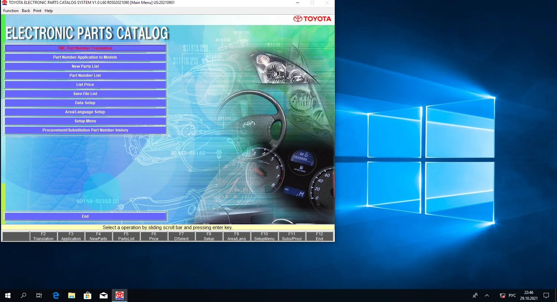Click Toyota logo in title bar
This screenshot has width=557, height=302.
click(5, 3)
